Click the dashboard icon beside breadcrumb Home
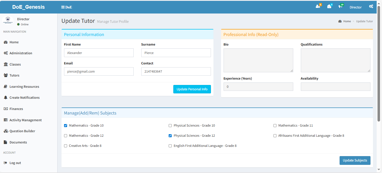 click(340, 21)
